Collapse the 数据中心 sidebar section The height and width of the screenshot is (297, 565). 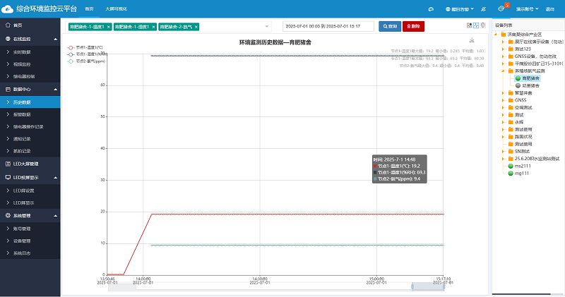(55, 90)
